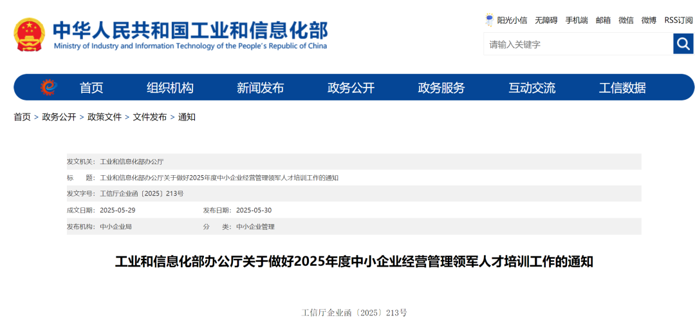Image resolution: width=695 pixels, height=329 pixels.
Task: Open the 微博 link
Action: click(x=649, y=20)
